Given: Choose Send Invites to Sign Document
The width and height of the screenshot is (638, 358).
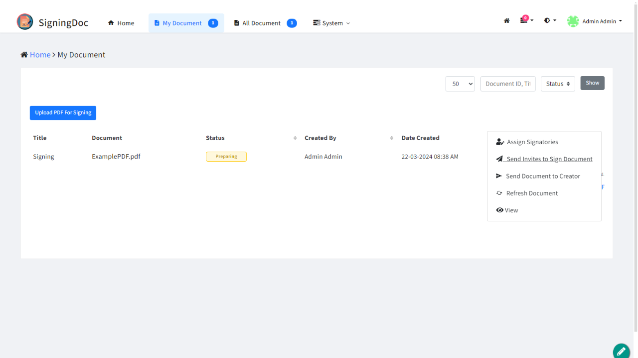Looking at the screenshot, I should [549, 159].
